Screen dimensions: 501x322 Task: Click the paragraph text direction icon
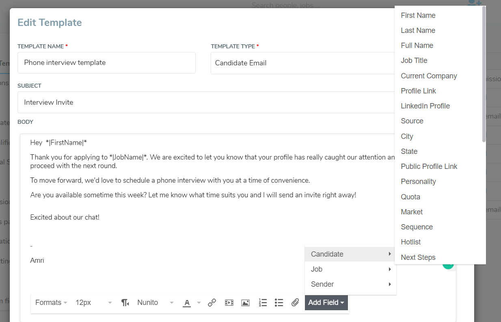pos(125,303)
